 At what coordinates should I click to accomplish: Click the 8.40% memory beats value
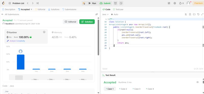(x=73, y=37)
